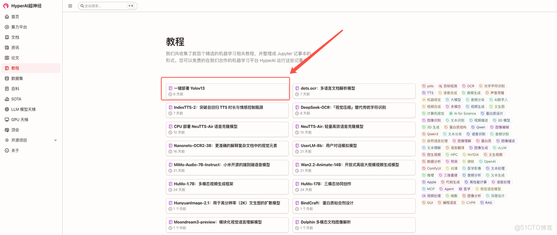Click the 目标检测 tag
The height and width of the screenshot is (235, 557).
[448, 86]
